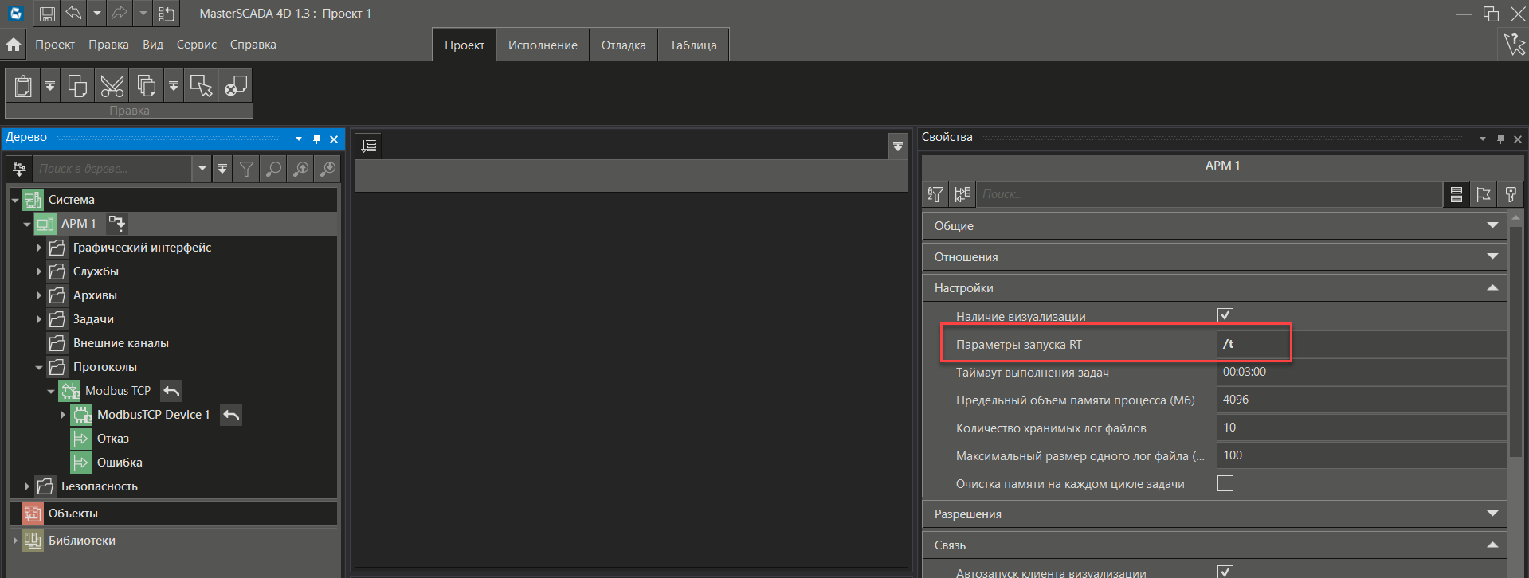
Task: Click the save icon in title bar
Action: pyautogui.click(x=47, y=14)
